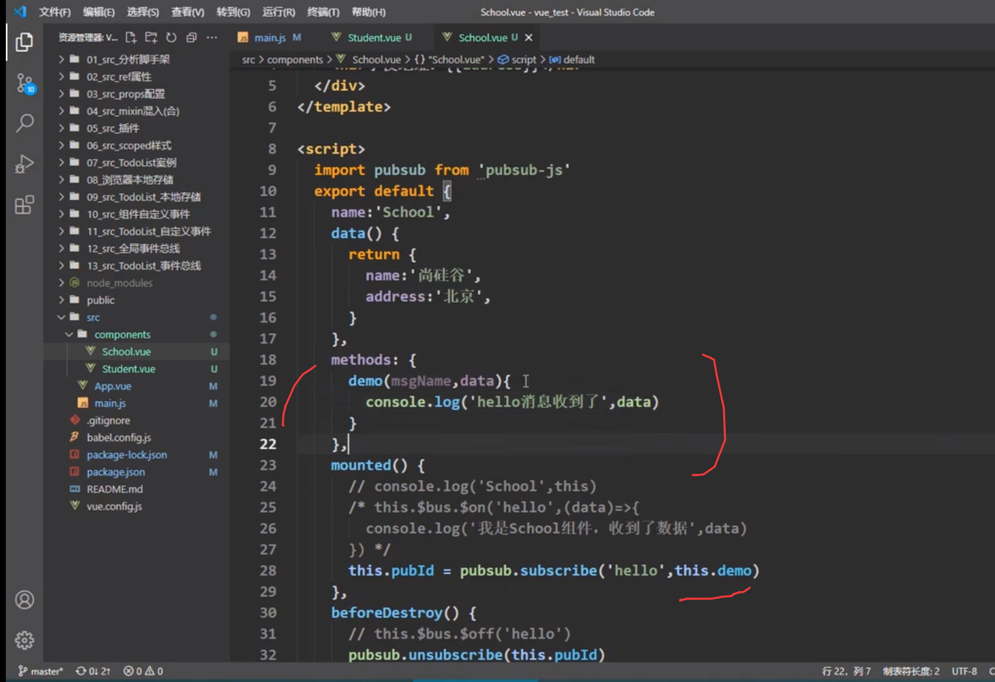Open App.vue in the file tree

[x=113, y=386]
